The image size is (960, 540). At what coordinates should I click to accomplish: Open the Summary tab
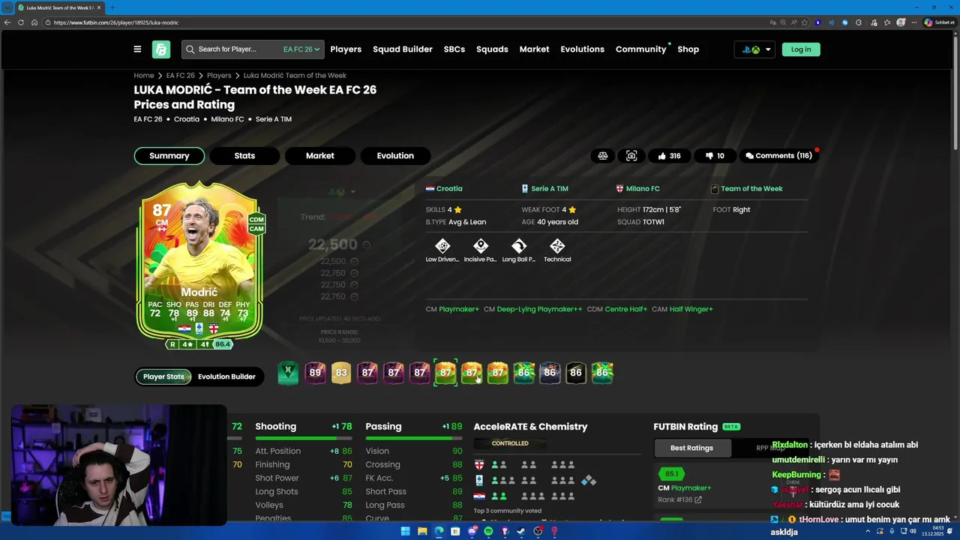(x=169, y=156)
